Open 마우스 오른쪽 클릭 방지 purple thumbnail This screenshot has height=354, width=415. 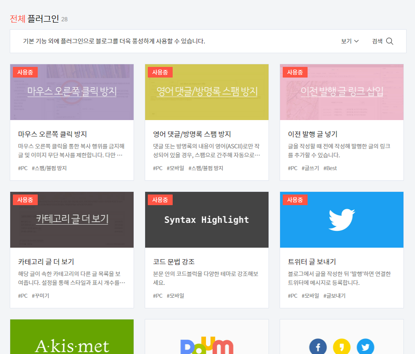[72, 92]
